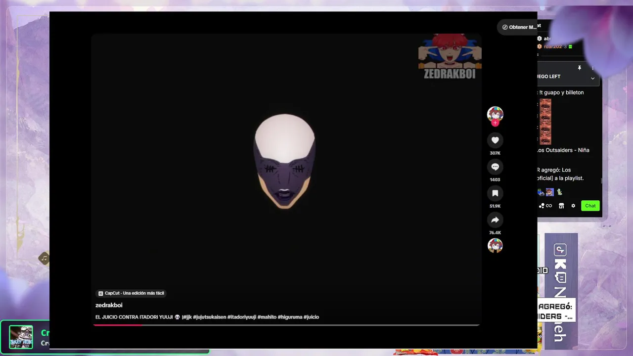Screen dimensions: 633x356
Task: Click the Kick K icon on the vertical banner
Action: click(x=560, y=264)
